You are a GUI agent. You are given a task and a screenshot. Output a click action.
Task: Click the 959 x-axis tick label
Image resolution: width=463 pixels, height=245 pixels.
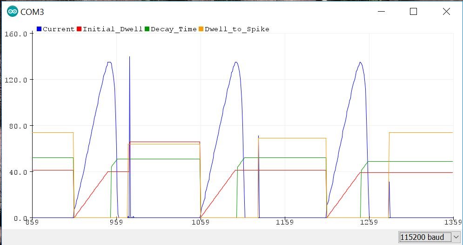coord(116,222)
